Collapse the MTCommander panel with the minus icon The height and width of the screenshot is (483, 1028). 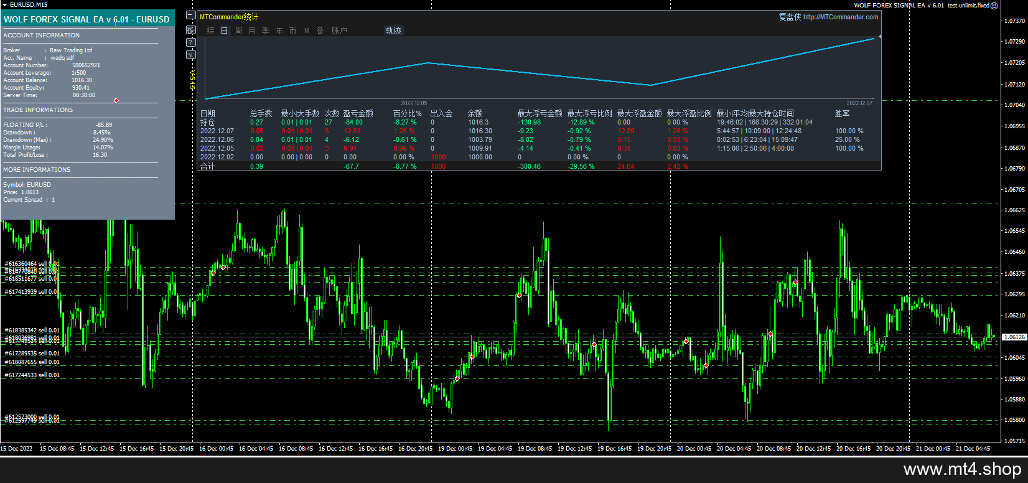(191, 16)
